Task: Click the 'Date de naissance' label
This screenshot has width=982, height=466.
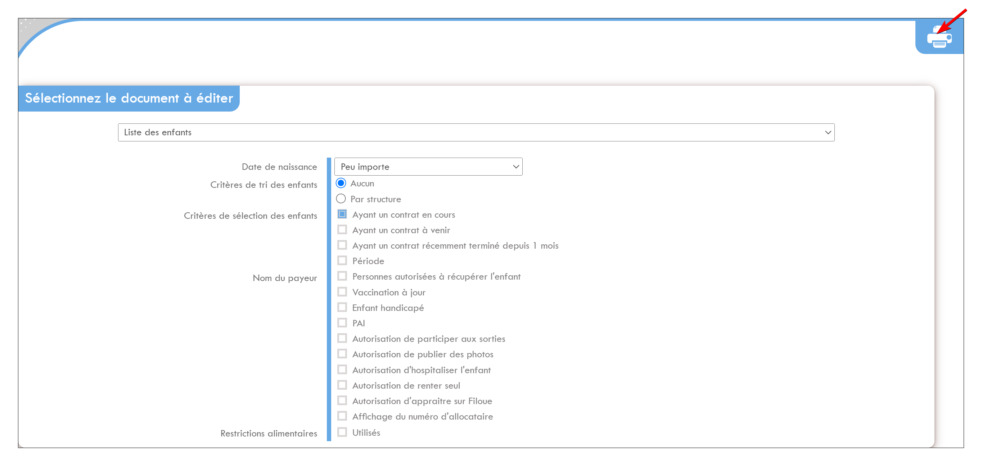Action: coord(279,167)
